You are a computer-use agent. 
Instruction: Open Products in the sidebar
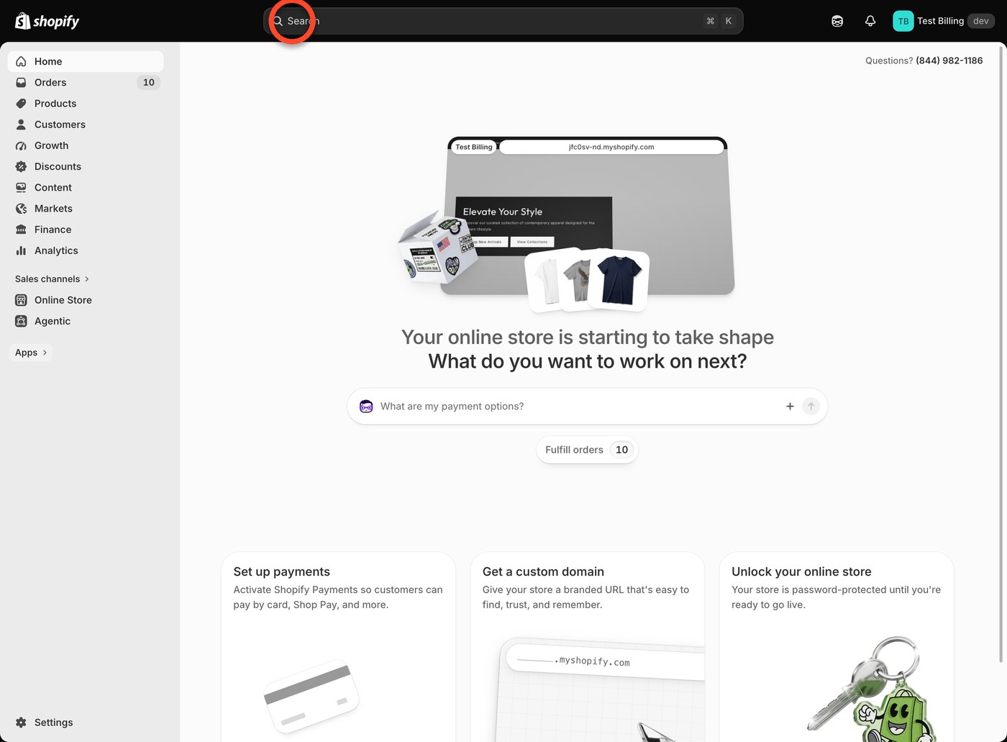coord(86,103)
